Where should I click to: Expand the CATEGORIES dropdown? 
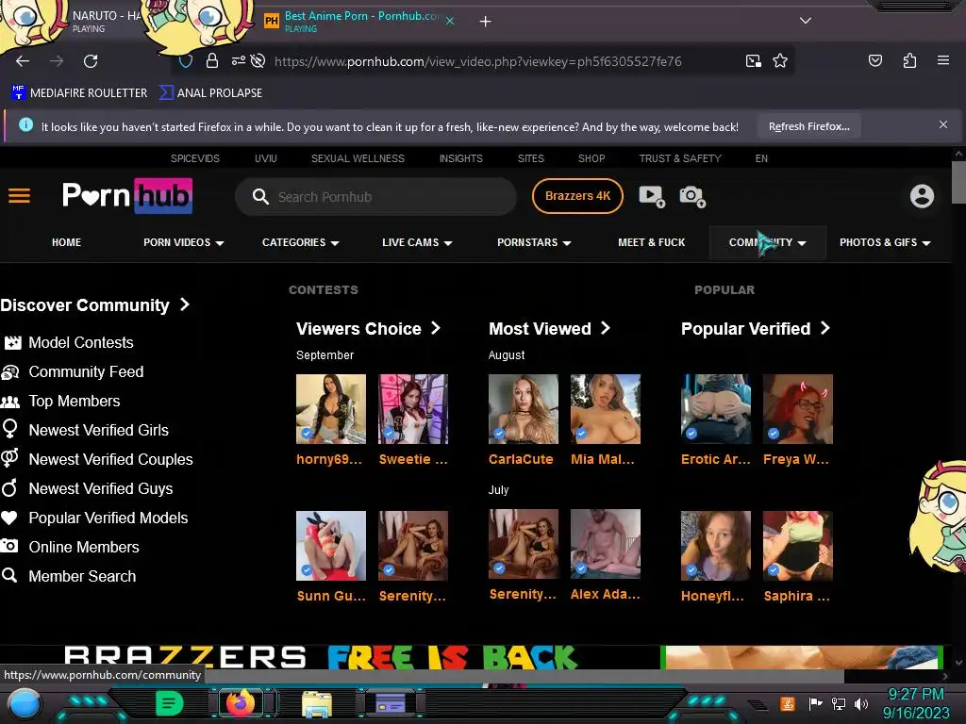click(301, 242)
